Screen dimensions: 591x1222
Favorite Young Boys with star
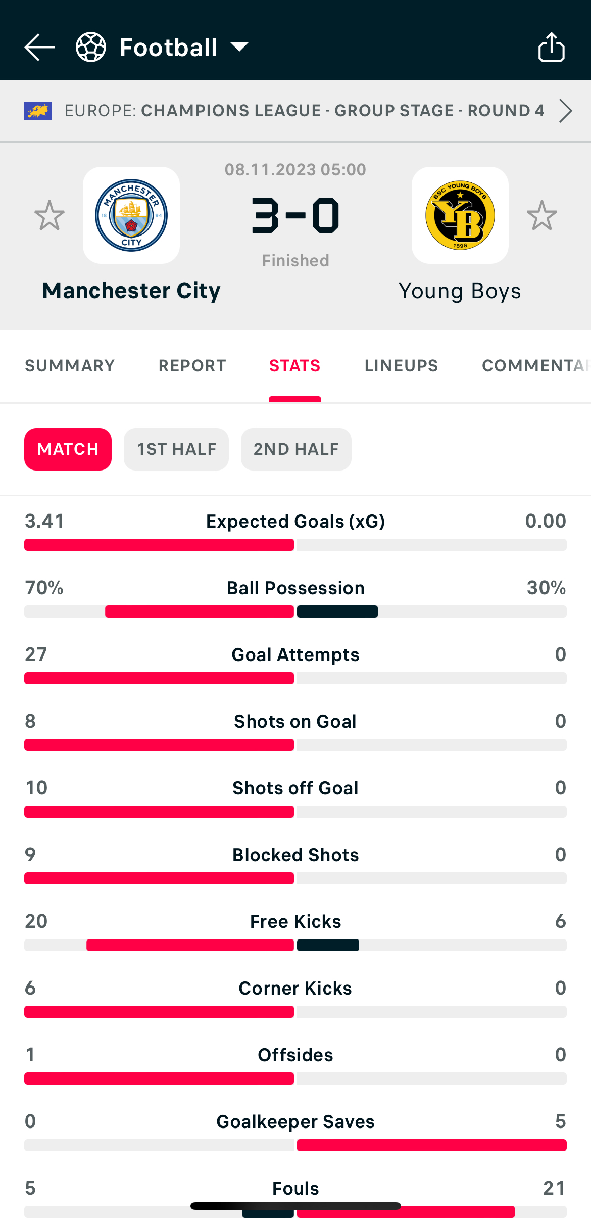point(541,215)
